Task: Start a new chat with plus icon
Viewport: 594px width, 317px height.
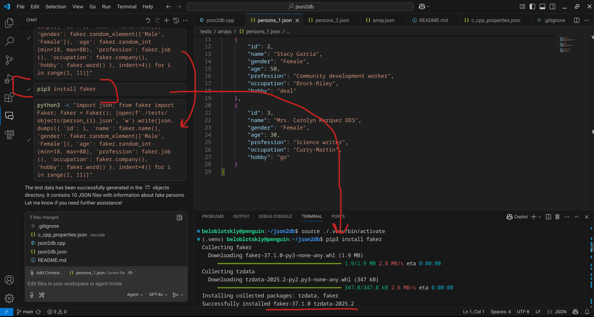Action: point(167,20)
